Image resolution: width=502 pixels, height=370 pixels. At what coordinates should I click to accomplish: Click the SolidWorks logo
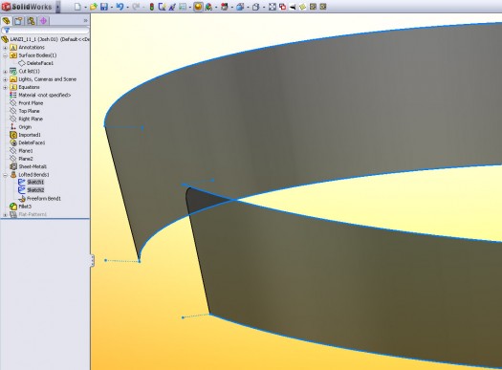click(x=27, y=7)
